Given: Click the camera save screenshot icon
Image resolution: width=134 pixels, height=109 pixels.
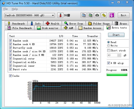Looking at the screenshot, I should (97, 15).
